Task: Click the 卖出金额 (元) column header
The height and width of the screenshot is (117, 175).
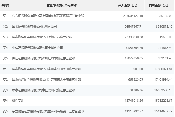Action: 159,5
